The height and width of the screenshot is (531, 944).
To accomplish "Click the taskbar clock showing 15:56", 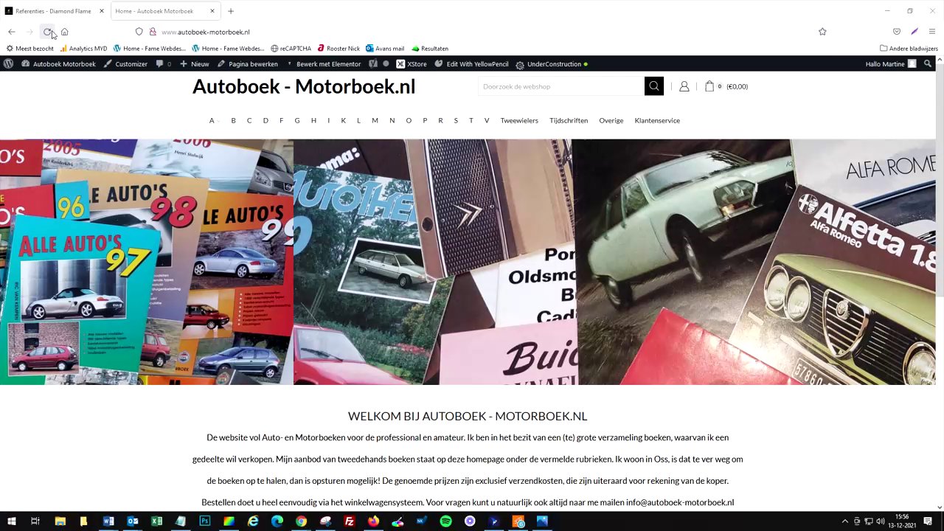I will pyautogui.click(x=902, y=521).
